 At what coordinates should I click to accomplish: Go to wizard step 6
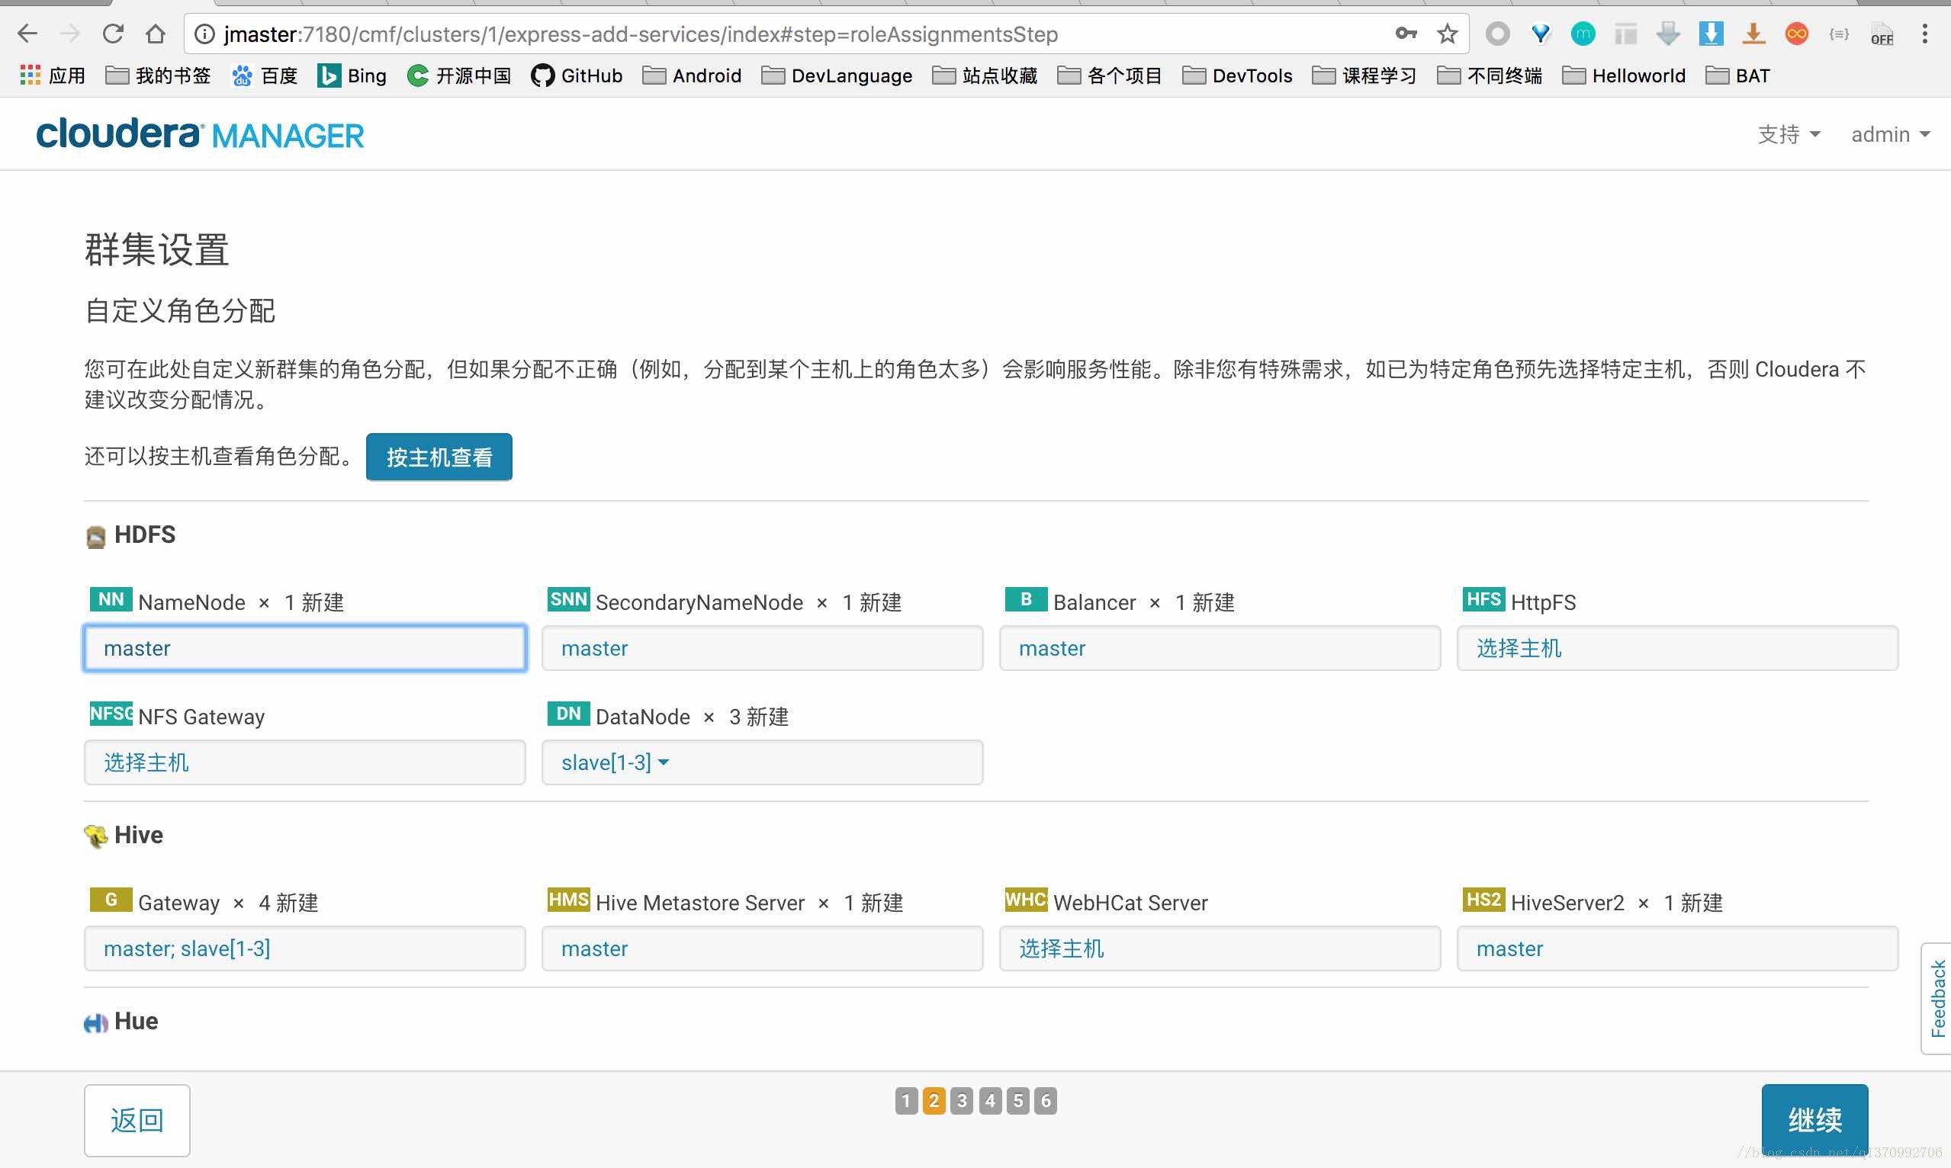coord(1046,1100)
